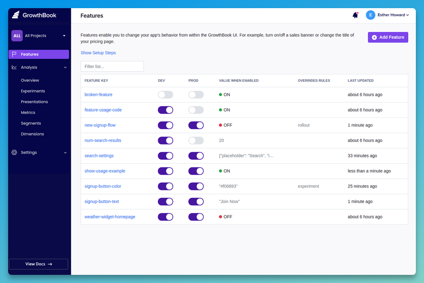Click the ALL projects badge
424x283 pixels.
[x=17, y=35]
